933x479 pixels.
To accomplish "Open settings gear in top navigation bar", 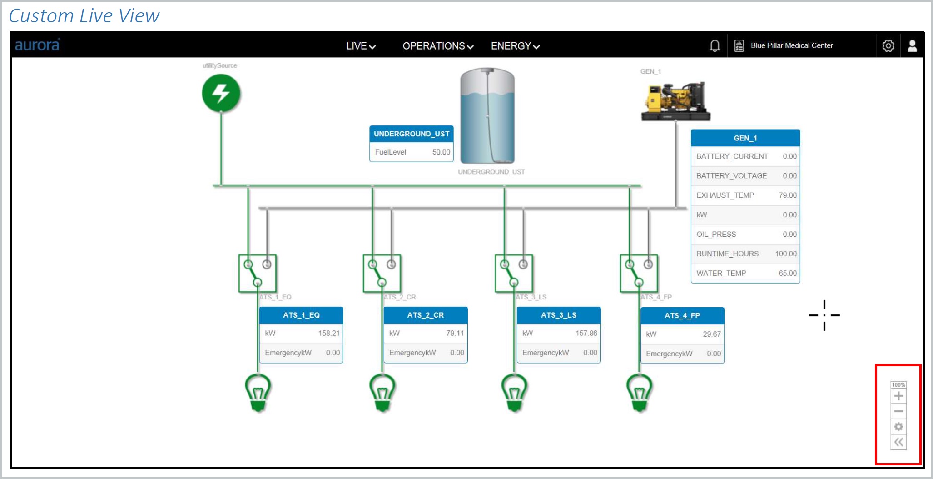I will (x=888, y=46).
